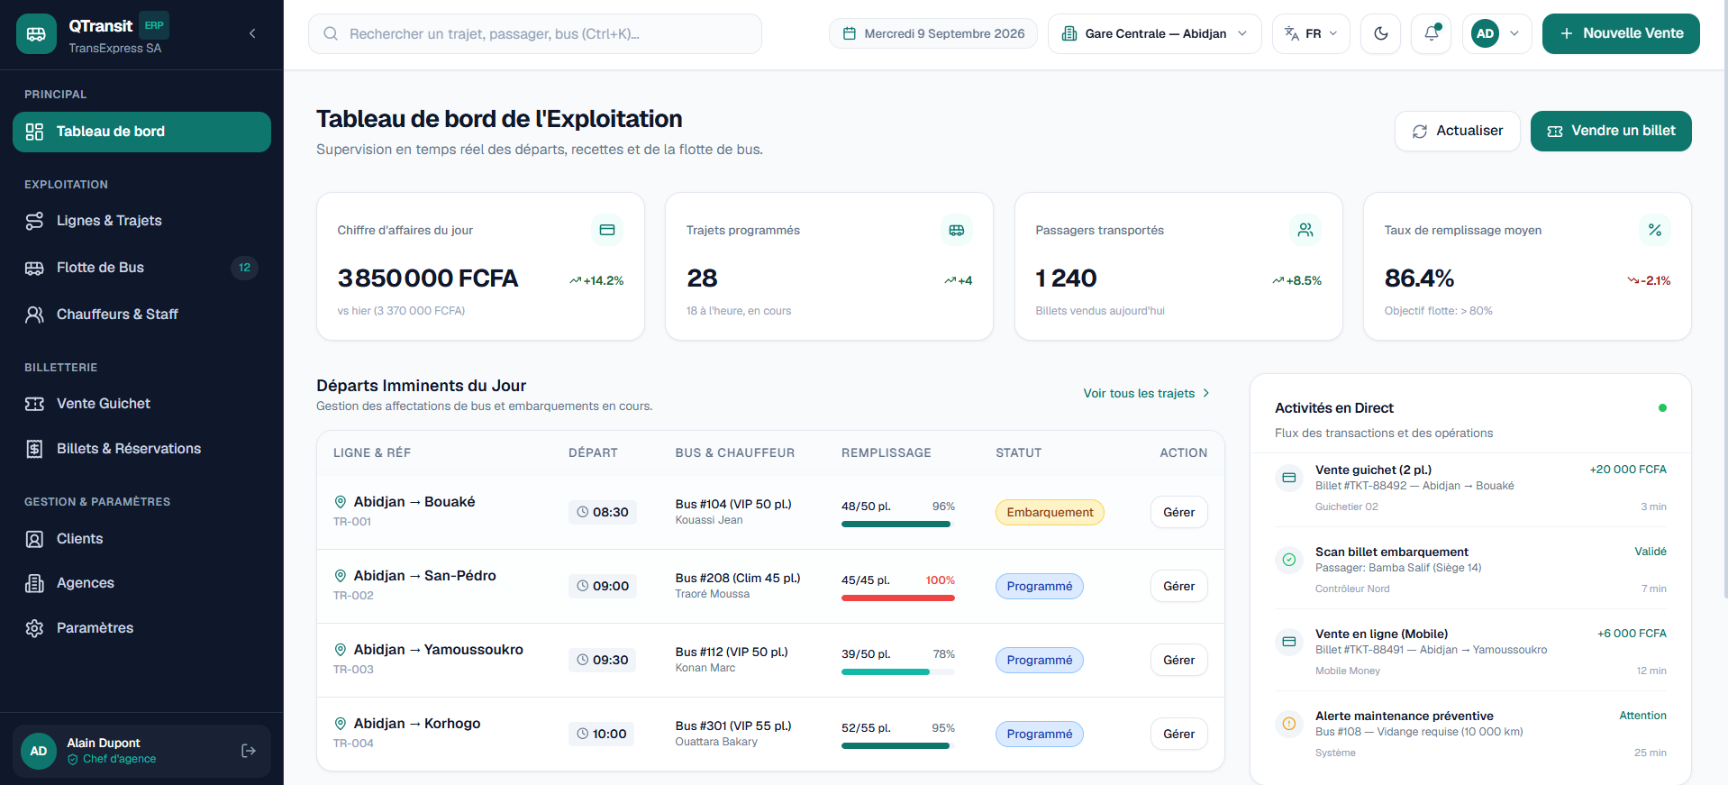1728x785 pixels.
Task: Click the percent icon in Taux de remplissage card
Action: click(x=1654, y=230)
